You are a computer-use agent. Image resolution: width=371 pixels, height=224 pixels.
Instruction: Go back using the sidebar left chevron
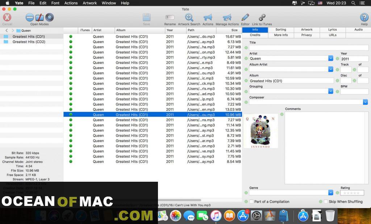coord(7,30)
